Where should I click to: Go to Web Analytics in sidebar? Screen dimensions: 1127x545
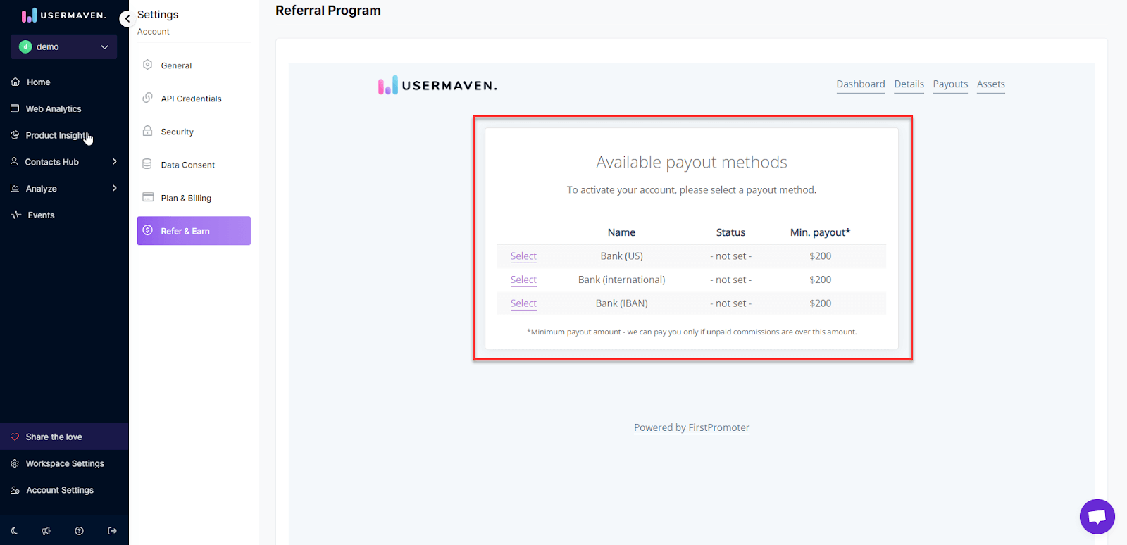coord(53,109)
